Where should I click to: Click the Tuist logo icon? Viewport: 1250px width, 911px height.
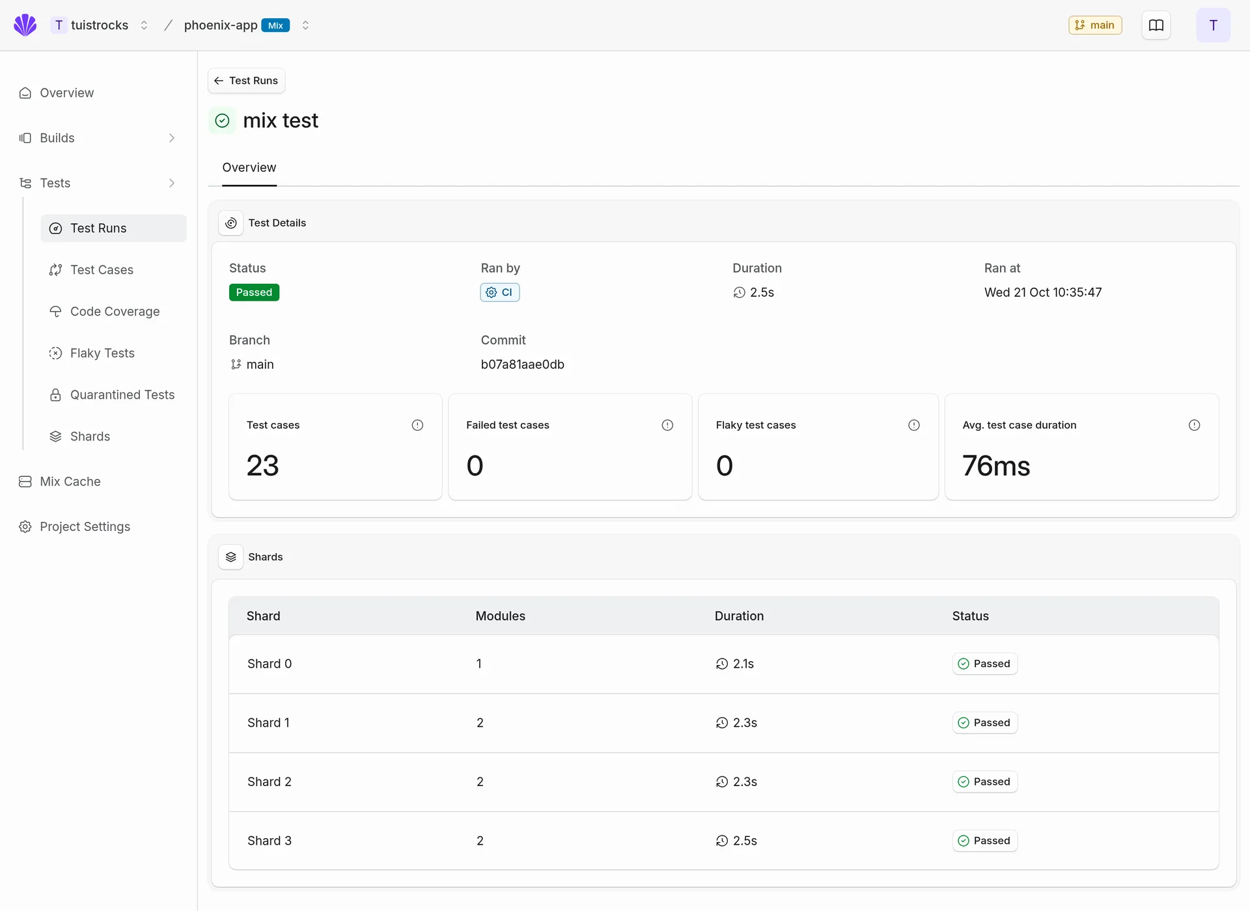[x=25, y=25]
